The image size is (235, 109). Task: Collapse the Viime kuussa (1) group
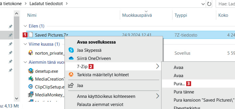point(25,44)
